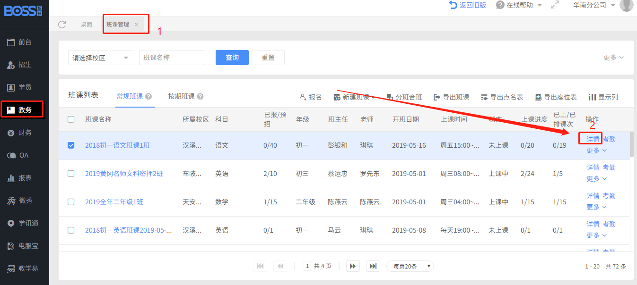637x285 pixels.
Task: Click the 学讯通 location icon
Action: click(x=11, y=223)
